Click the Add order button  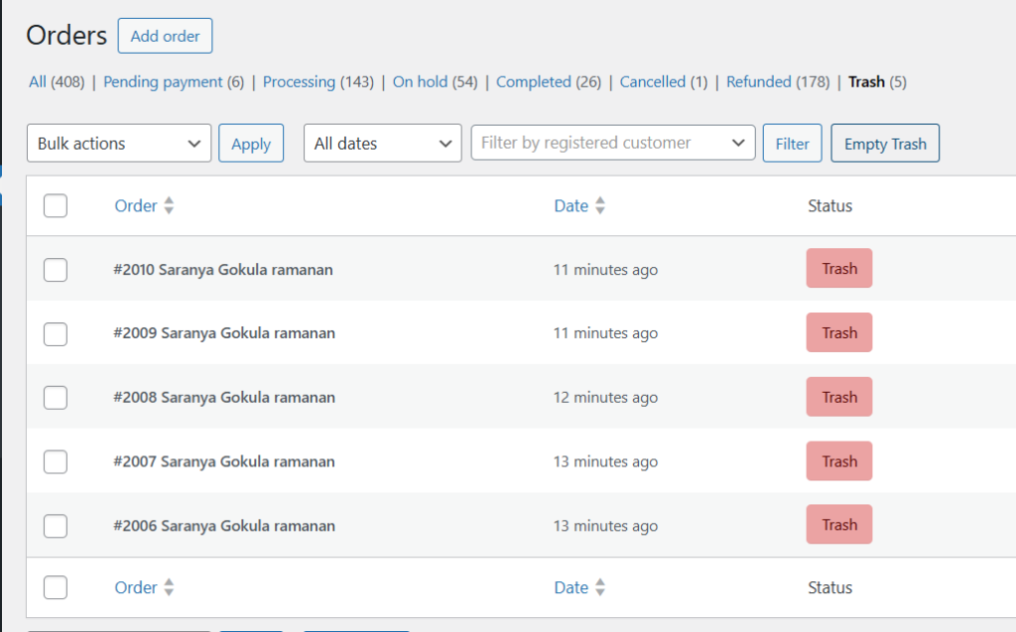coord(165,36)
